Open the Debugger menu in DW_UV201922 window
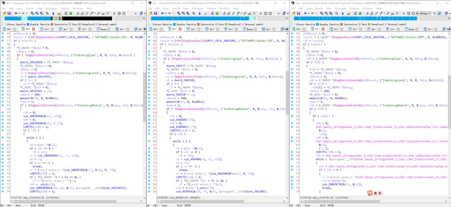This screenshot has height=207, width=451. [197, 9]
